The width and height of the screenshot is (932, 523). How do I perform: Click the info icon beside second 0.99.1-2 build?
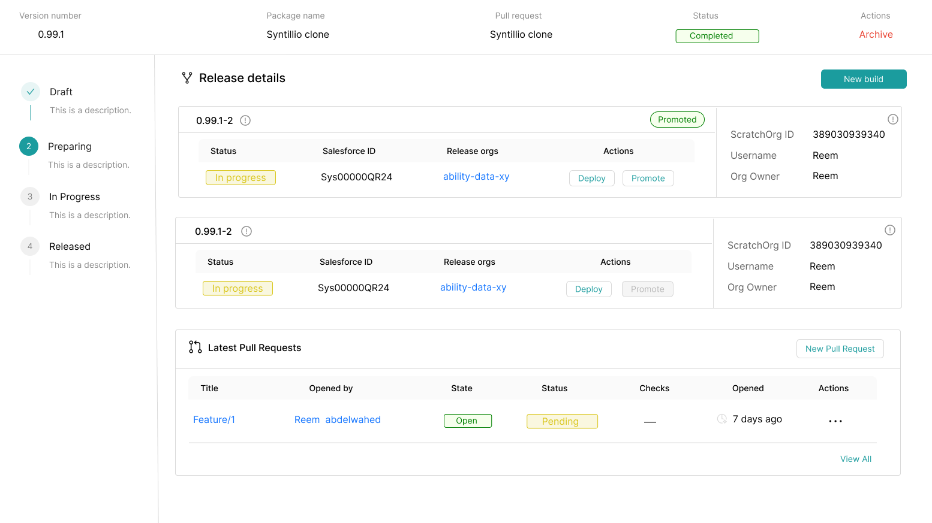coord(246,231)
